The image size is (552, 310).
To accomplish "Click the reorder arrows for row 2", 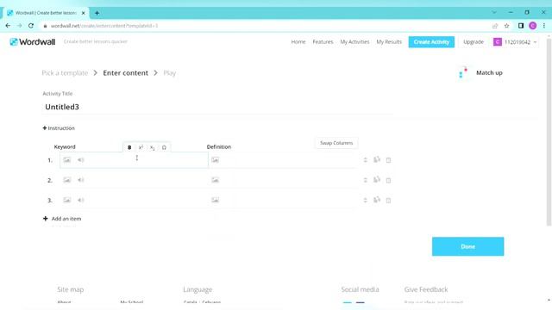I will (x=365, y=180).
